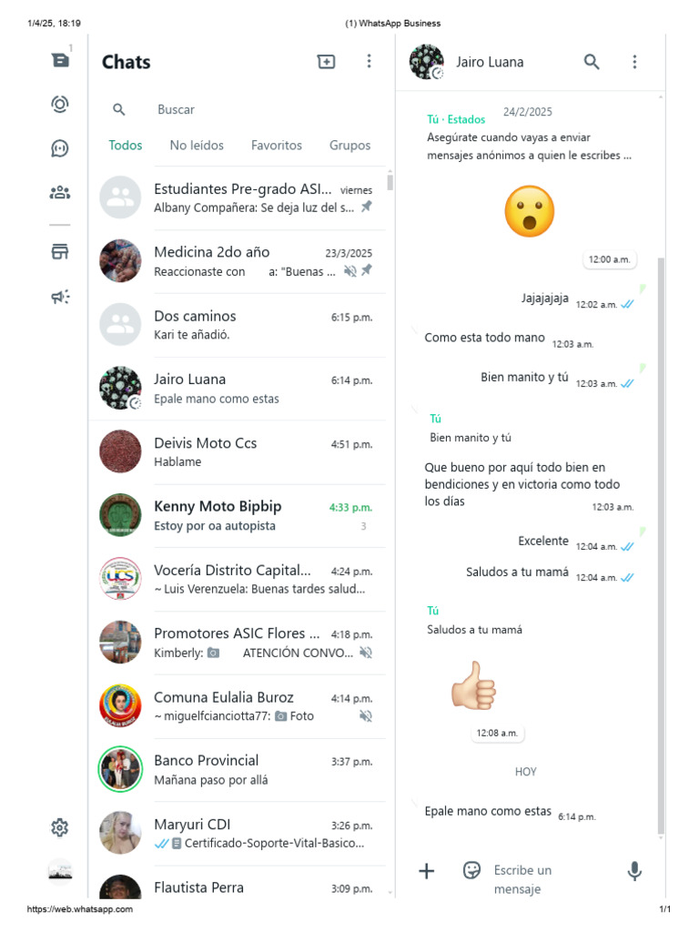Open the Status icon in left sidebar
This screenshot has width=699, height=932.
point(59,105)
